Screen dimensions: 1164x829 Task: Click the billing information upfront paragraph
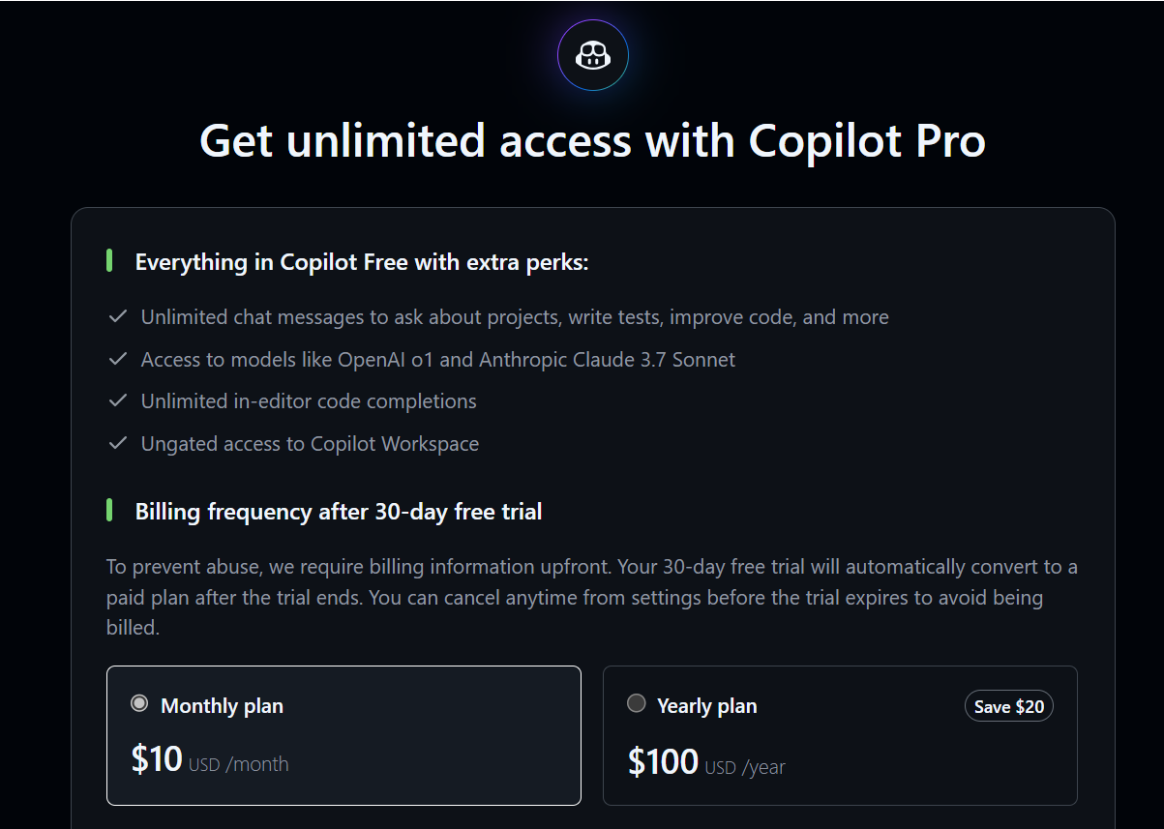point(592,597)
